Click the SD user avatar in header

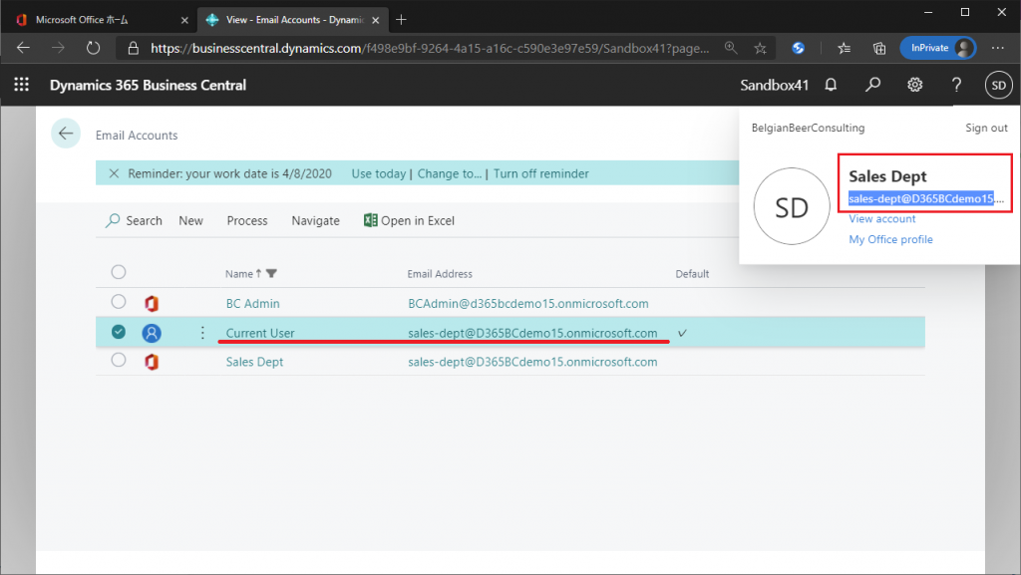tap(999, 86)
